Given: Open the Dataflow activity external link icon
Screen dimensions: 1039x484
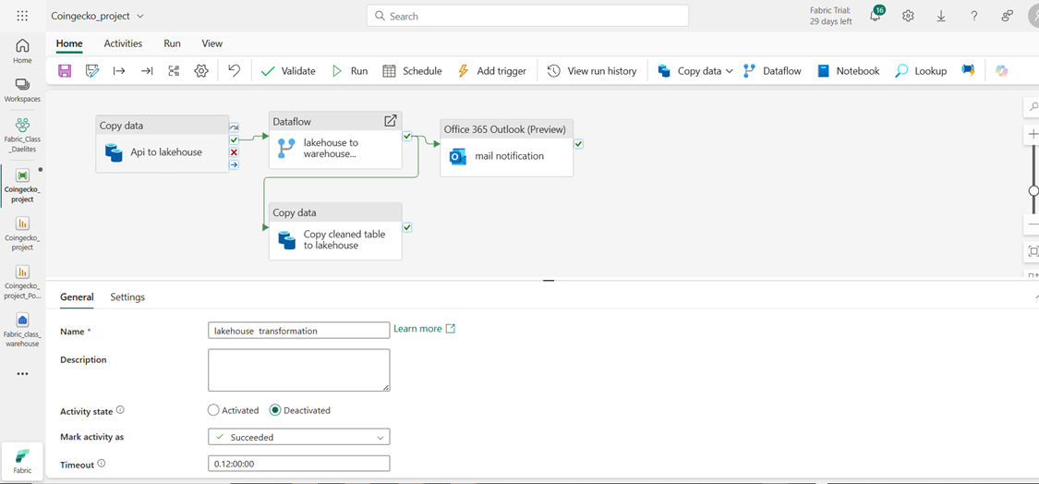Looking at the screenshot, I should tap(391, 121).
